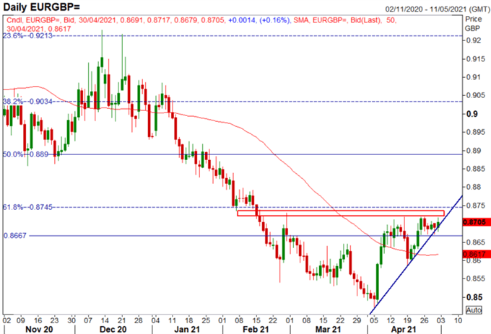The width and height of the screenshot is (491, 334).
Task: Click the SMA EURGBP= Bid(Last) 50 legend
Action: (345, 20)
